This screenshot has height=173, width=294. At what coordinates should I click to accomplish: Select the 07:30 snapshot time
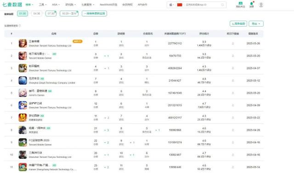pyautogui.click(x=51, y=13)
